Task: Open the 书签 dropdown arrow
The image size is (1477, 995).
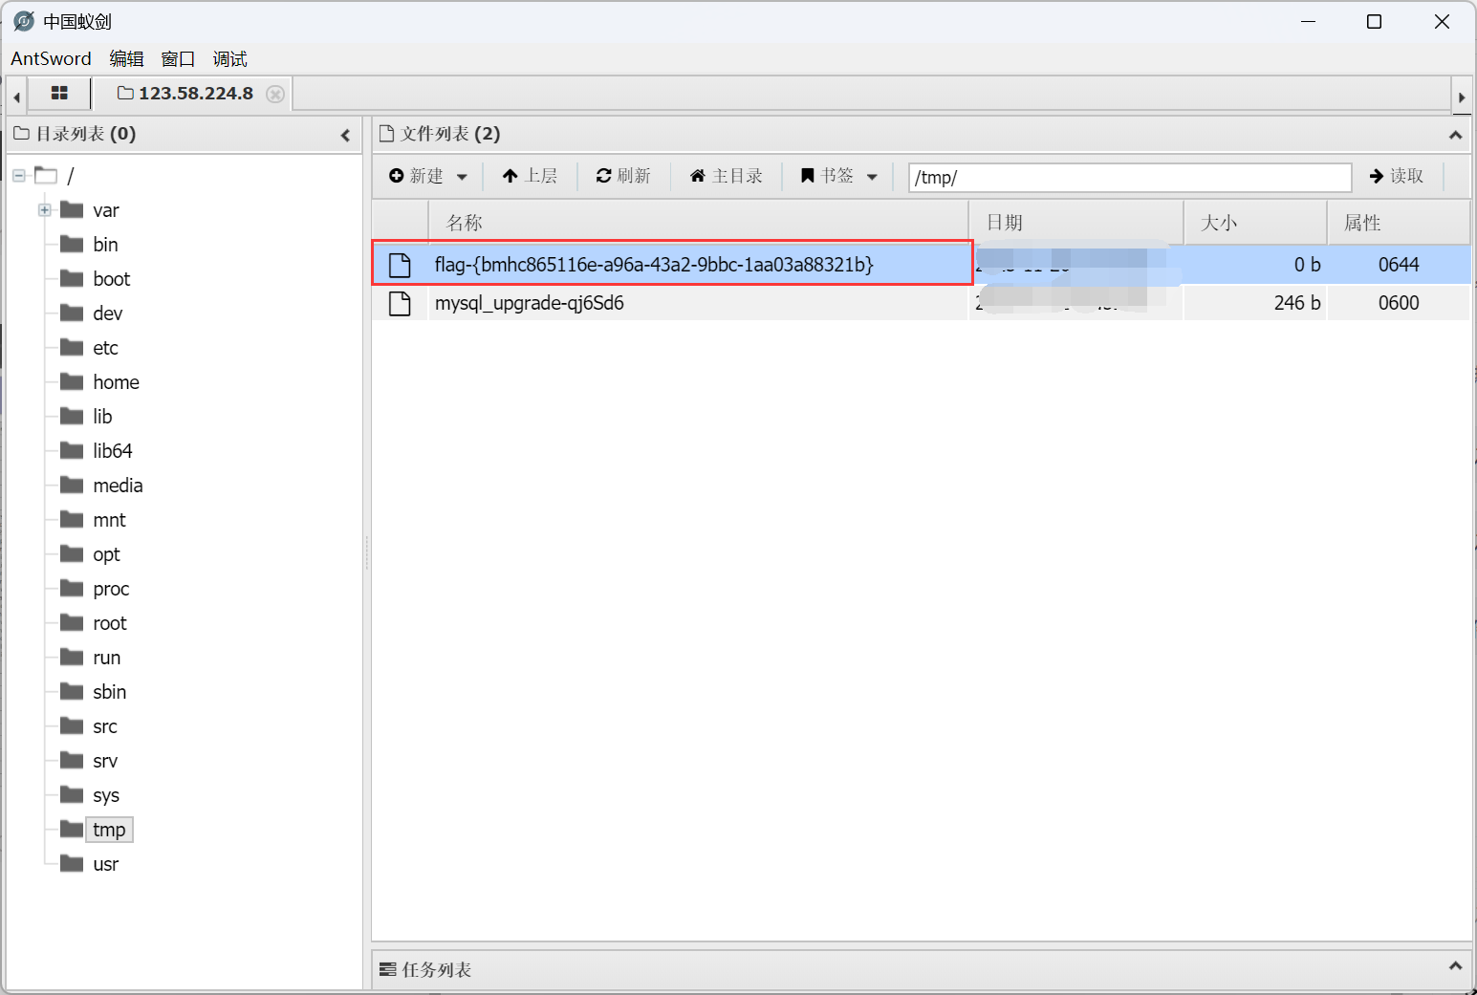Action: [872, 177]
